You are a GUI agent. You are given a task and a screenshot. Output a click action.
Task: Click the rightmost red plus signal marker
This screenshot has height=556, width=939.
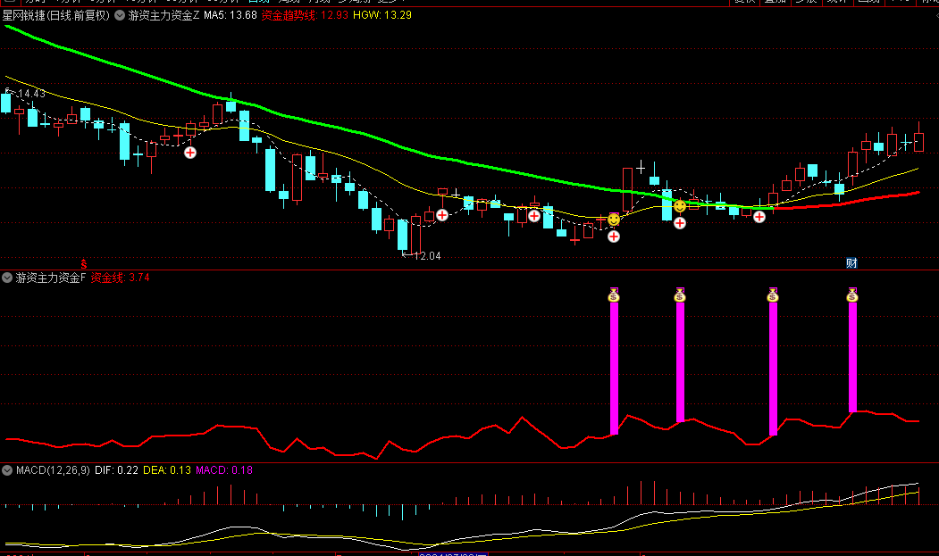tap(759, 217)
